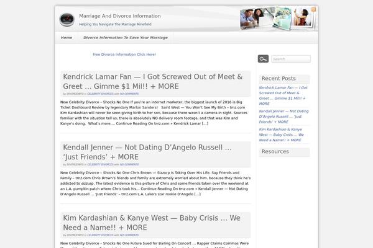The width and height of the screenshot is (373, 248).
Task: Open NO COMMENTS link under Kim Kardashian post
Action: point(129,235)
